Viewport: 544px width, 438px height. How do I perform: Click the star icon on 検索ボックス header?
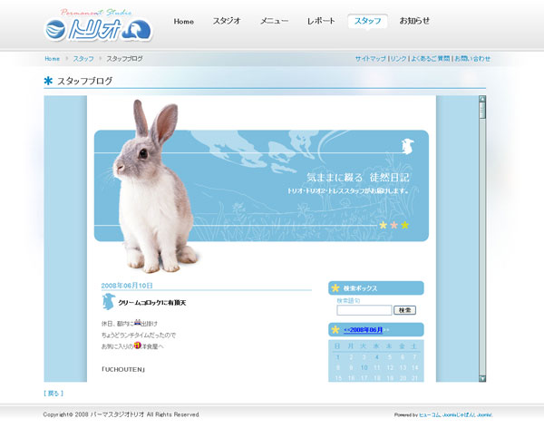pos(335,288)
